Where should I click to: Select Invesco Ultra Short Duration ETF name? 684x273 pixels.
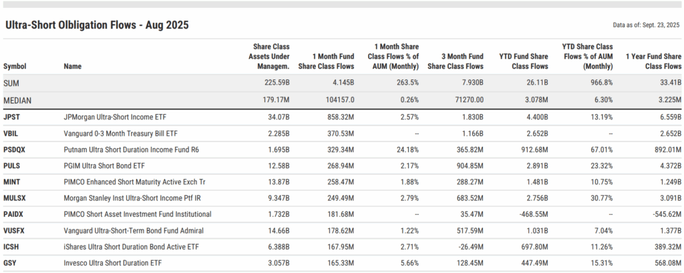coord(114,263)
